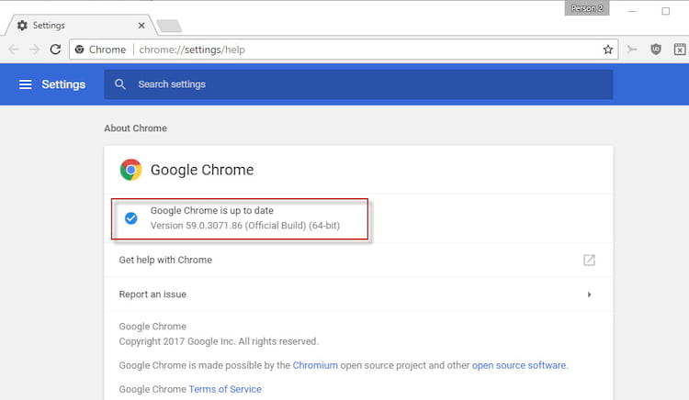
Task: Click the Report an issue arrow
Action: pyautogui.click(x=589, y=294)
